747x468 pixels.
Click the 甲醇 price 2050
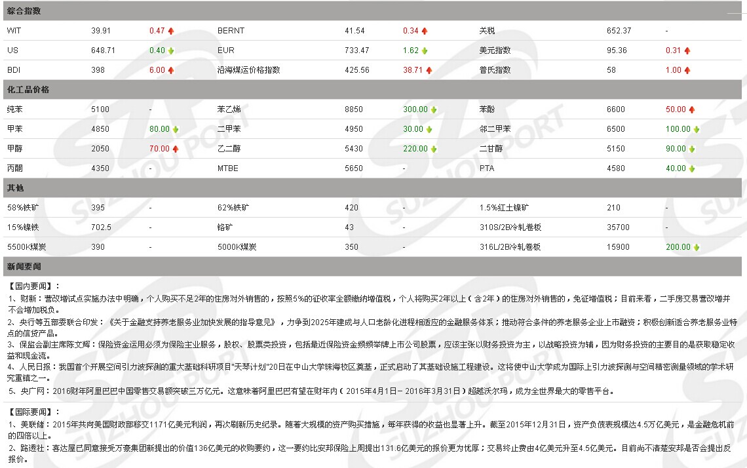tap(100, 148)
